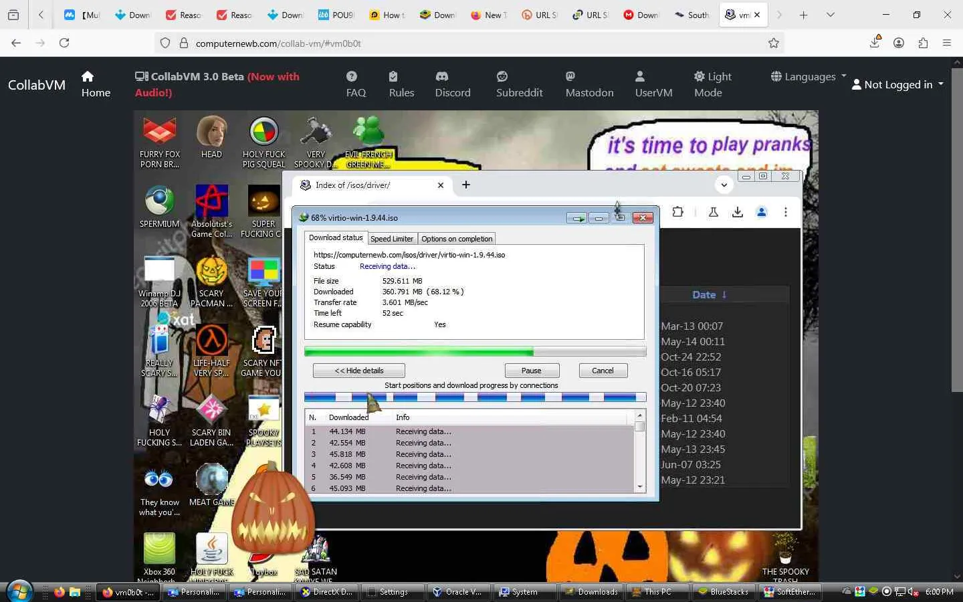
Task: Open the FAQ page
Action: pos(356,84)
